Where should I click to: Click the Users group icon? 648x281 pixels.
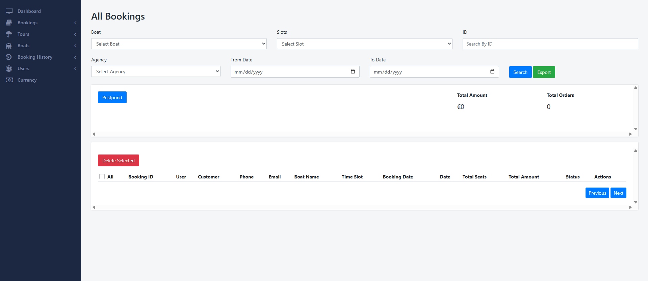click(x=9, y=68)
